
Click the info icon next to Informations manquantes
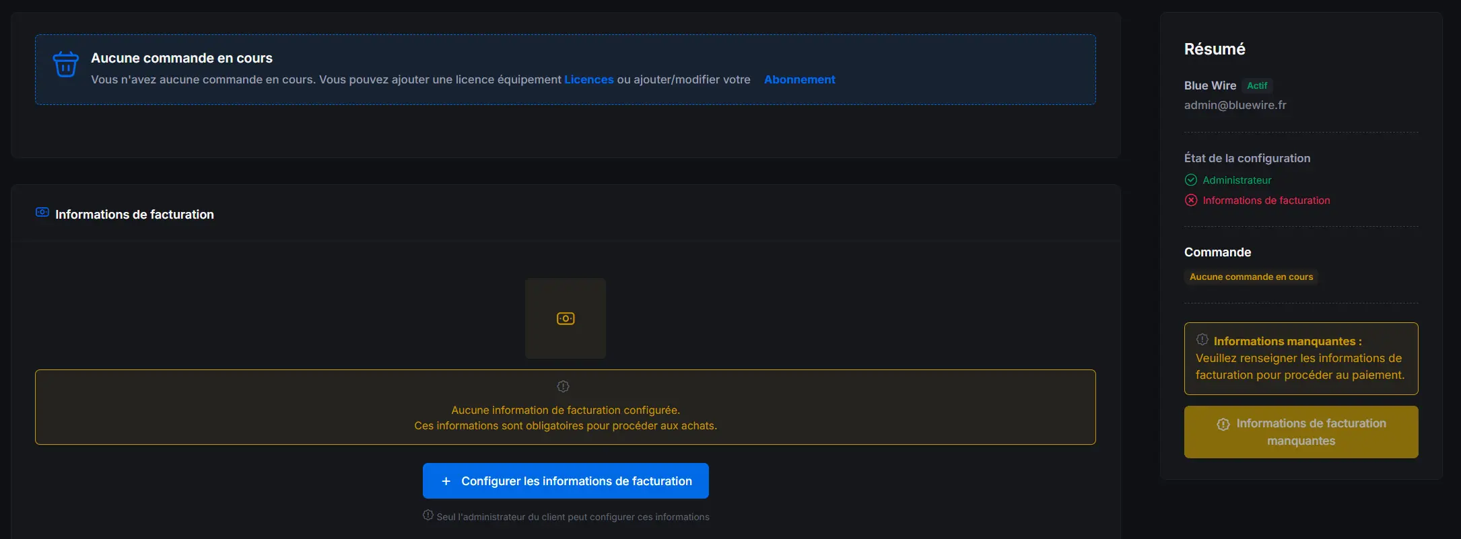point(1202,340)
